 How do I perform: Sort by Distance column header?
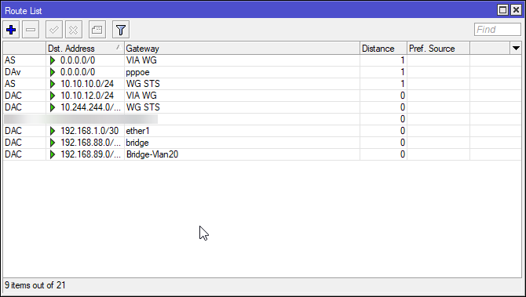pyautogui.click(x=383, y=49)
